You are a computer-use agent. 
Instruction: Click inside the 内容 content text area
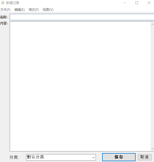click(80, 86)
